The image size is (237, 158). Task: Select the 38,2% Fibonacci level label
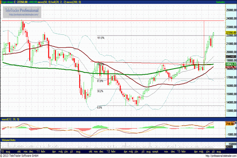click(x=100, y=91)
